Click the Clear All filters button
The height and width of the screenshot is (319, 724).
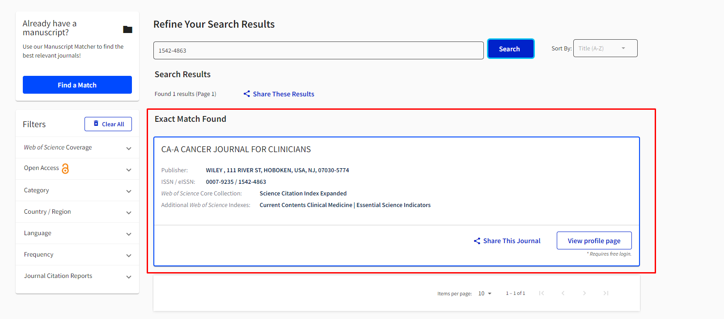pyautogui.click(x=108, y=124)
